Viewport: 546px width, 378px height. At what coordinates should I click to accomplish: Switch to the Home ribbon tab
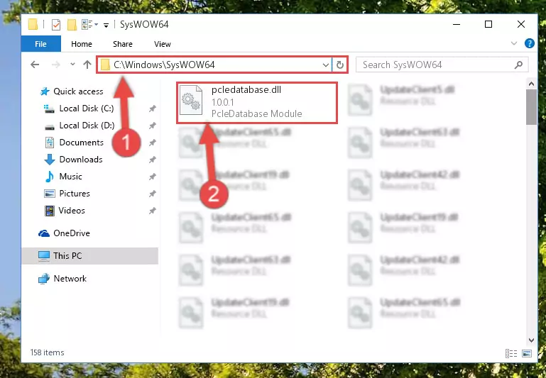pyautogui.click(x=82, y=44)
